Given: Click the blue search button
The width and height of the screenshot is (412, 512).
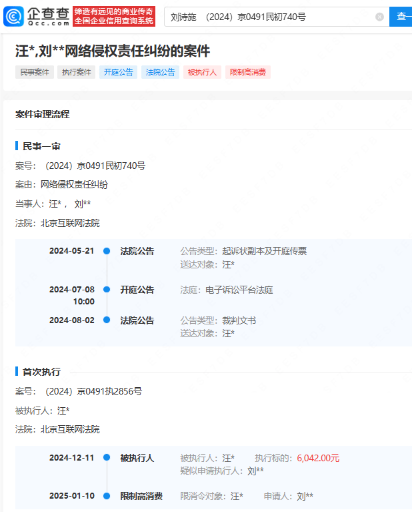Looking at the screenshot, I should click(x=401, y=16).
